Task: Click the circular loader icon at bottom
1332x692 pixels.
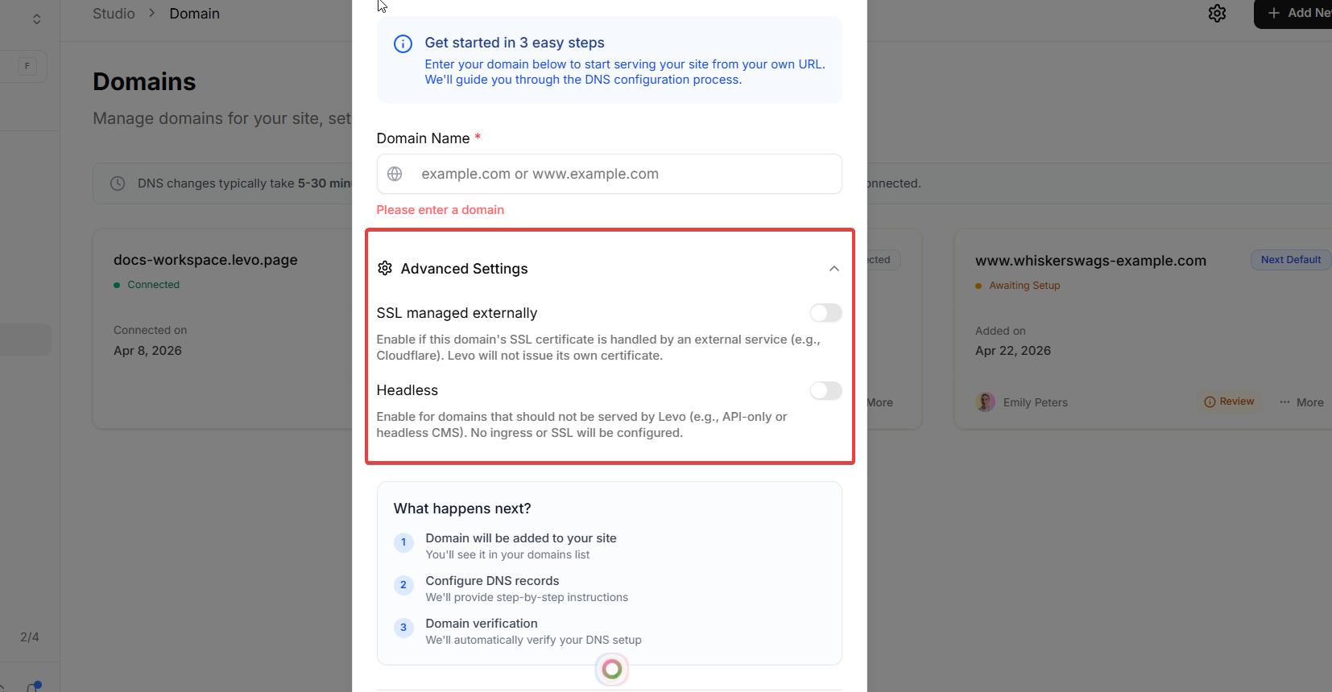Action: (612, 669)
